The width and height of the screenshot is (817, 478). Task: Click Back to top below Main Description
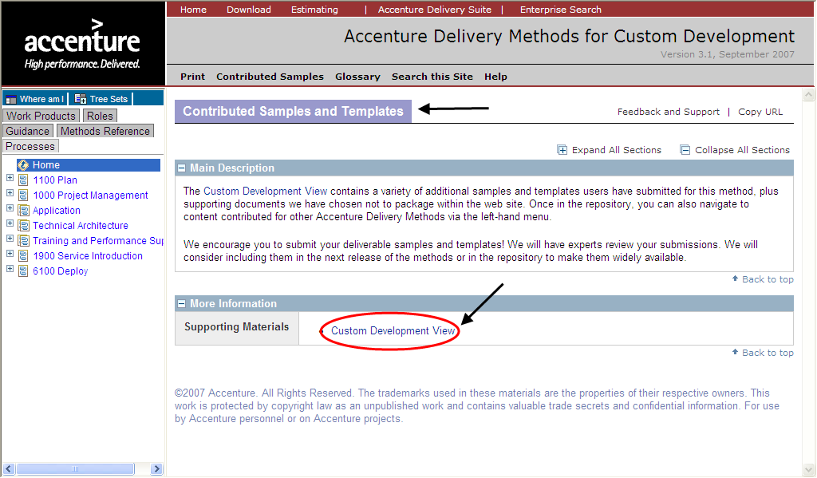click(768, 279)
